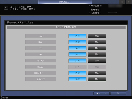Click the USBメモリー label
This screenshot has height=99, width=132.
41,73
